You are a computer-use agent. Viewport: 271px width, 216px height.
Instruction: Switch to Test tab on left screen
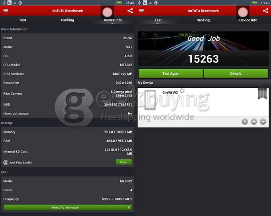coord(22,20)
